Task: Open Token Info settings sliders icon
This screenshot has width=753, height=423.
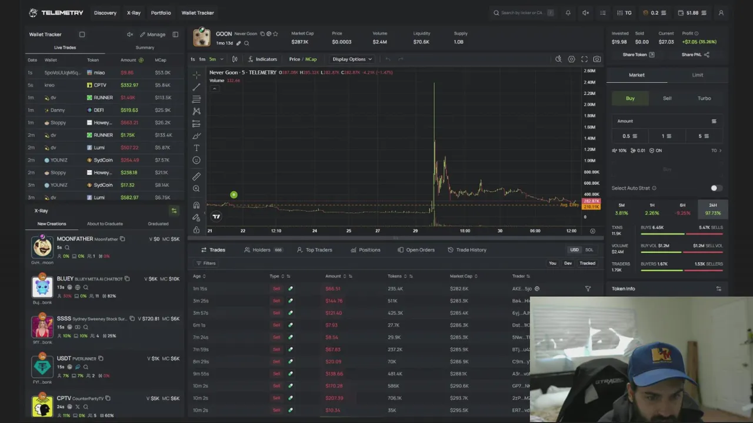Action: pos(718,288)
